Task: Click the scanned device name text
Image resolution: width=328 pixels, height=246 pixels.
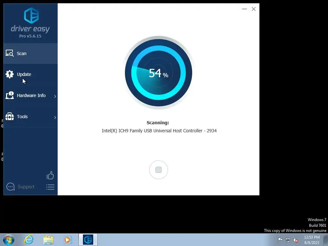Action: (x=159, y=131)
